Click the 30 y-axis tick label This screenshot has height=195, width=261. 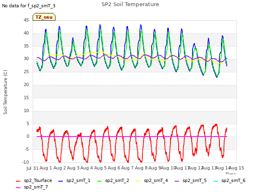(x=26, y=59)
